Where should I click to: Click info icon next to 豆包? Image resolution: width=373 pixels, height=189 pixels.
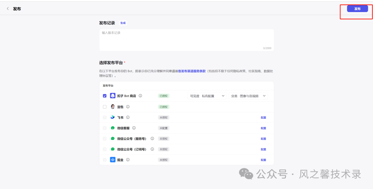pos(128,107)
